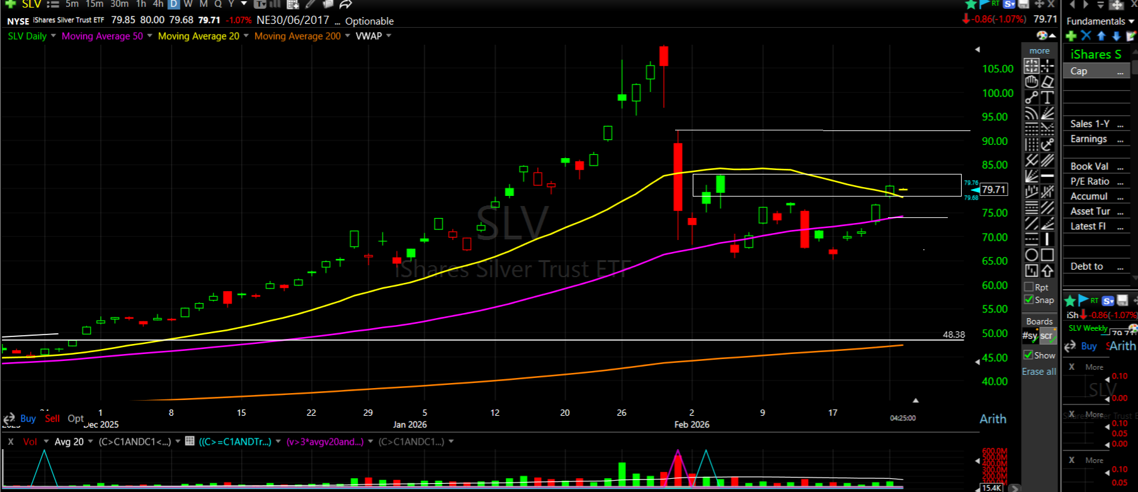Toggle Arith scaling on SLV Weekly chart

1122,346
